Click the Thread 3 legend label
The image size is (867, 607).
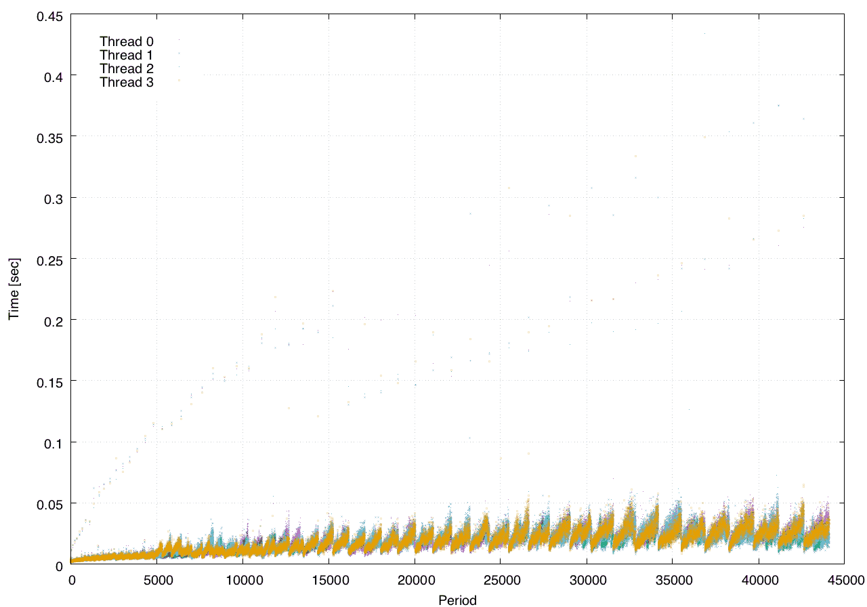tap(127, 83)
